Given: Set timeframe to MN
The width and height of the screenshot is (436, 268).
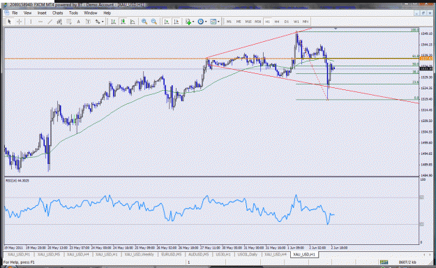Looking at the screenshot, I should [x=306, y=22].
